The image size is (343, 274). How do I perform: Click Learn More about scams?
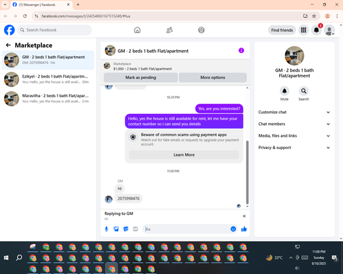tap(184, 155)
